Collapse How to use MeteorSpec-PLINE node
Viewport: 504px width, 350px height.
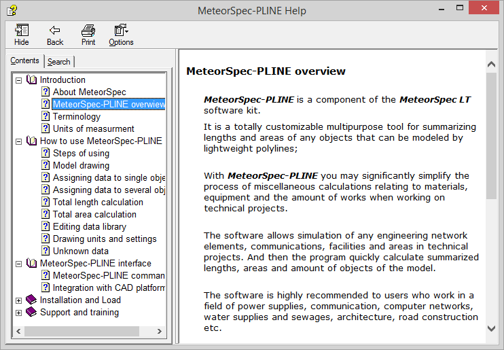point(18,141)
